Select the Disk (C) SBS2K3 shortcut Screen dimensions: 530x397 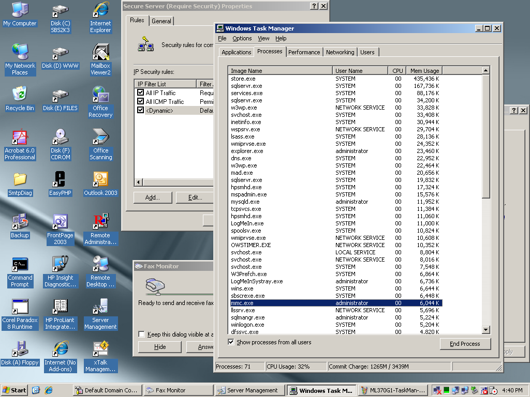60,19
